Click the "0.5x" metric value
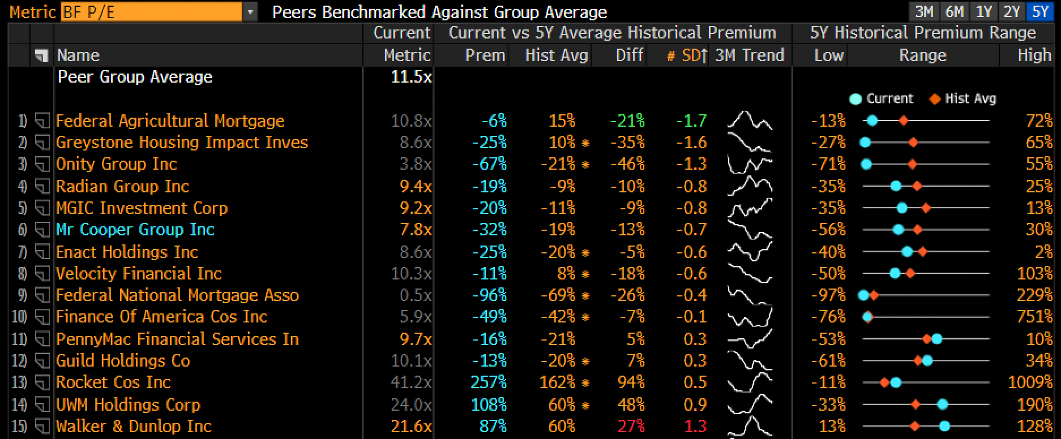This screenshot has width=1061, height=439. [x=416, y=295]
